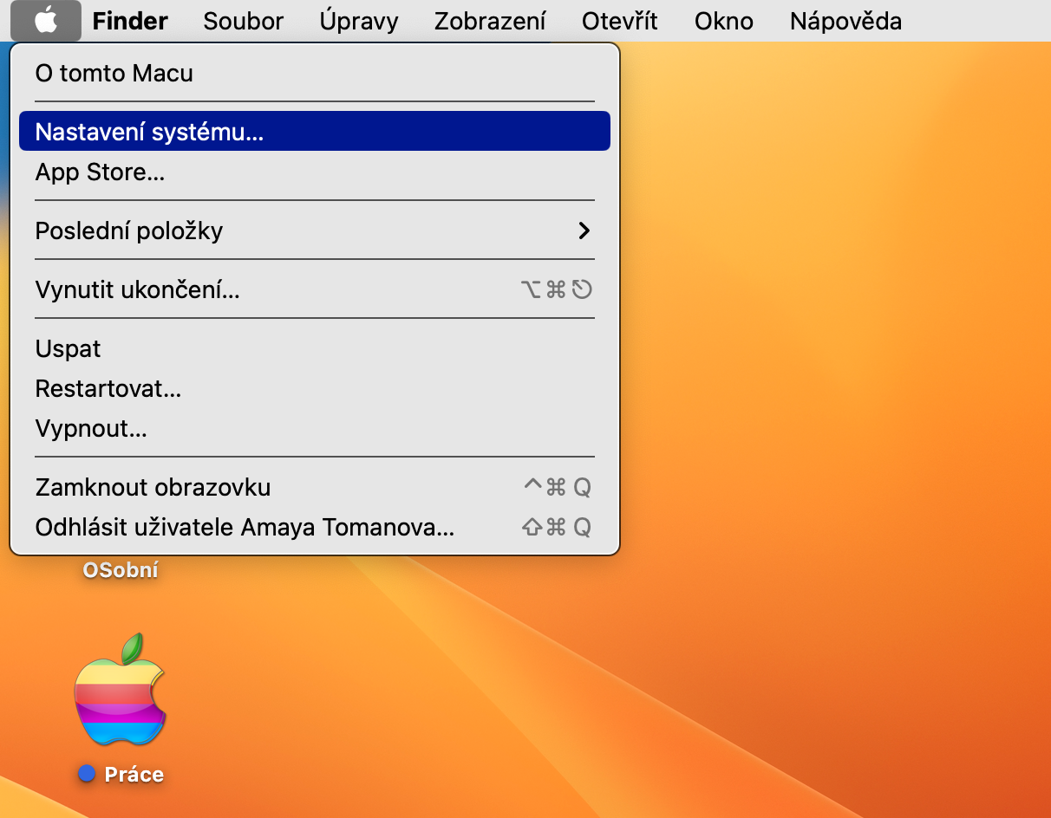
Task: Choose Uspat to sleep the Mac
Action: [315, 348]
